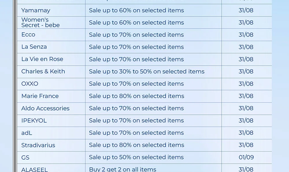Click the Marie France 80% sale offer

click(136, 96)
